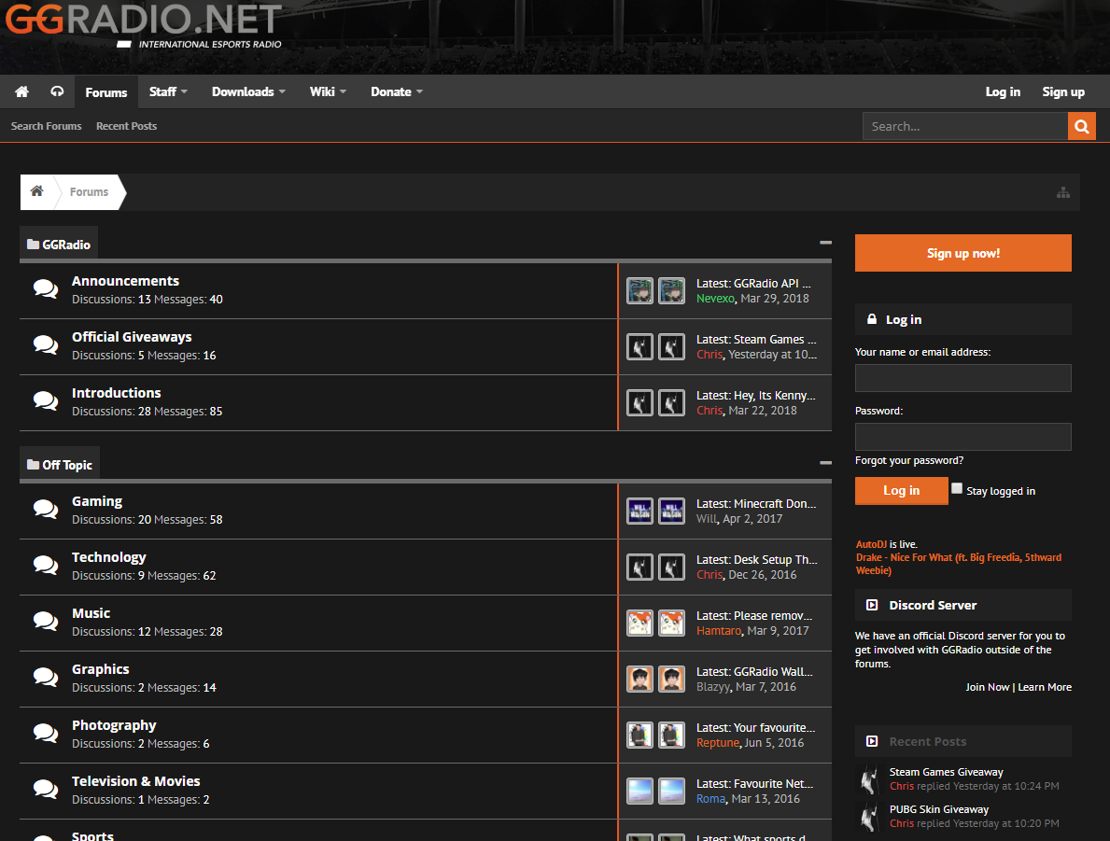This screenshot has width=1110, height=841.
Task: Open the sitemap icon in breadcrumb bar
Action: (1063, 192)
